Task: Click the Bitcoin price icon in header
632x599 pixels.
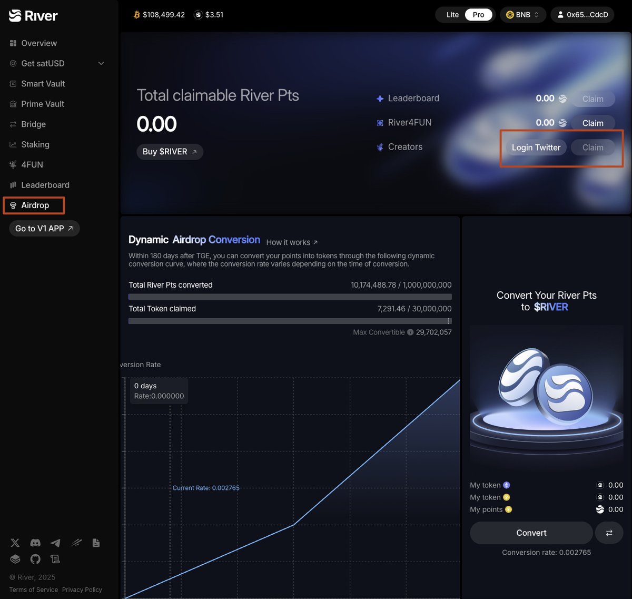Action: coord(137,15)
